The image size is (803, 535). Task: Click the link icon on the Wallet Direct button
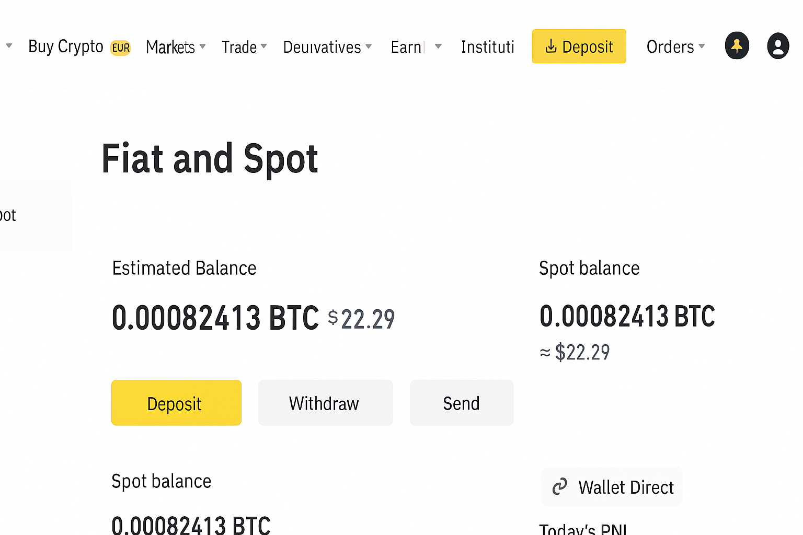pos(560,486)
